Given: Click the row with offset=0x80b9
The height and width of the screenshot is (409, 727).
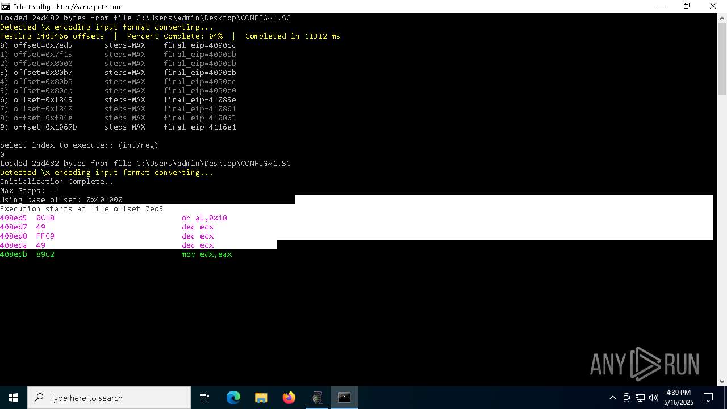Looking at the screenshot, I should pyautogui.click(x=118, y=82).
